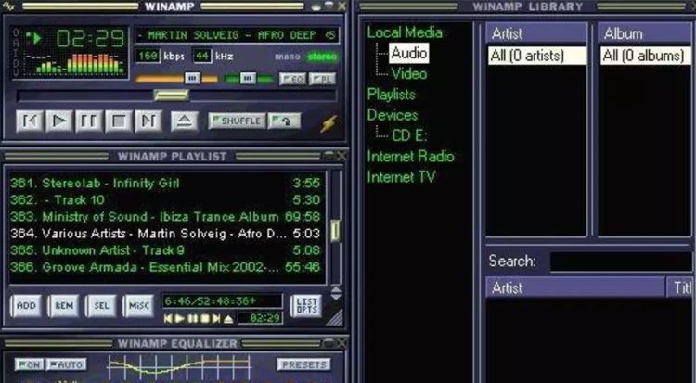Click the Album column header
The image size is (696, 383).
click(x=646, y=33)
